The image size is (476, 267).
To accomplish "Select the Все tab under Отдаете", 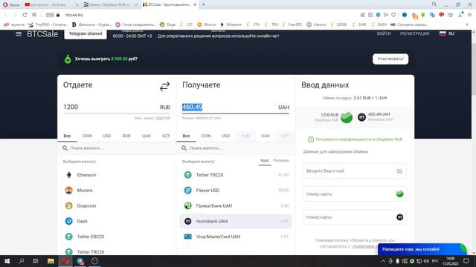I will 67,136.
